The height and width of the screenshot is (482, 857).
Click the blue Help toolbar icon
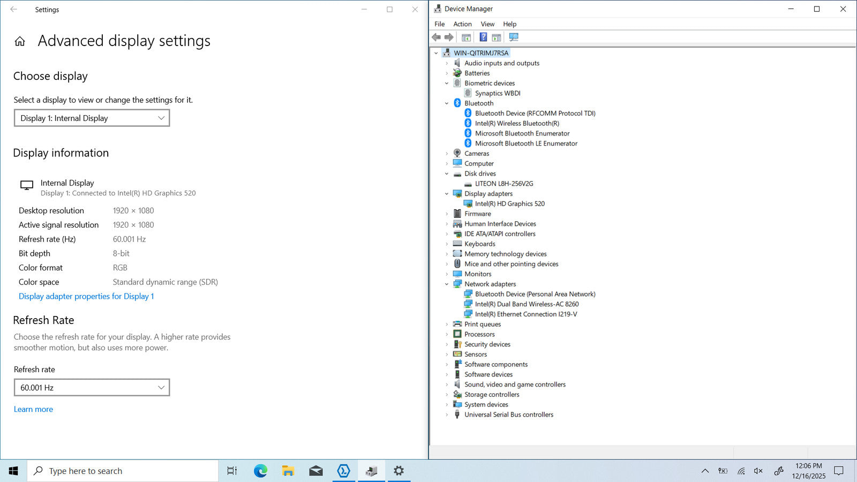(483, 37)
